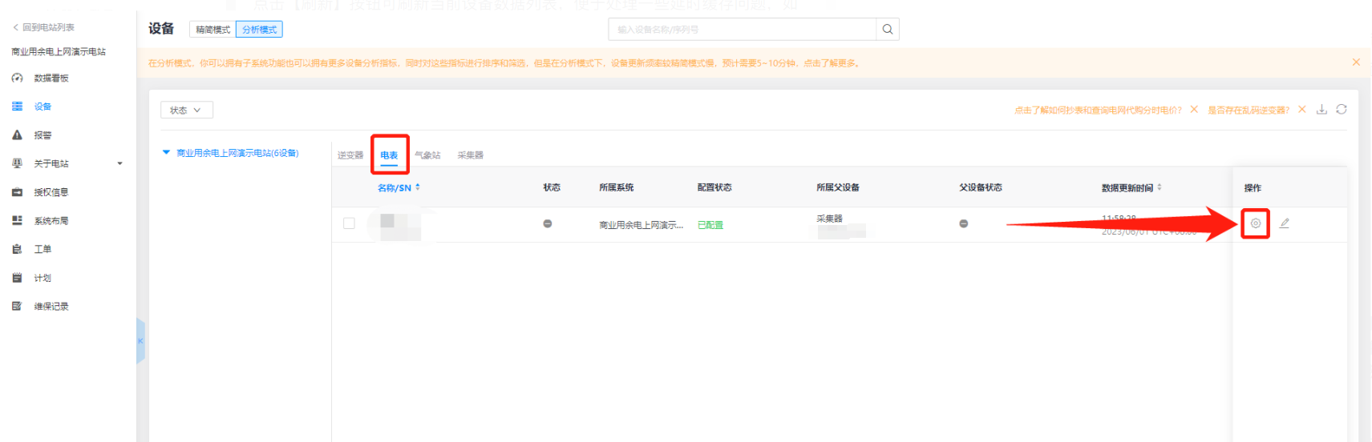Click the device name/serial search input field
The image size is (1372, 442).
coord(742,30)
